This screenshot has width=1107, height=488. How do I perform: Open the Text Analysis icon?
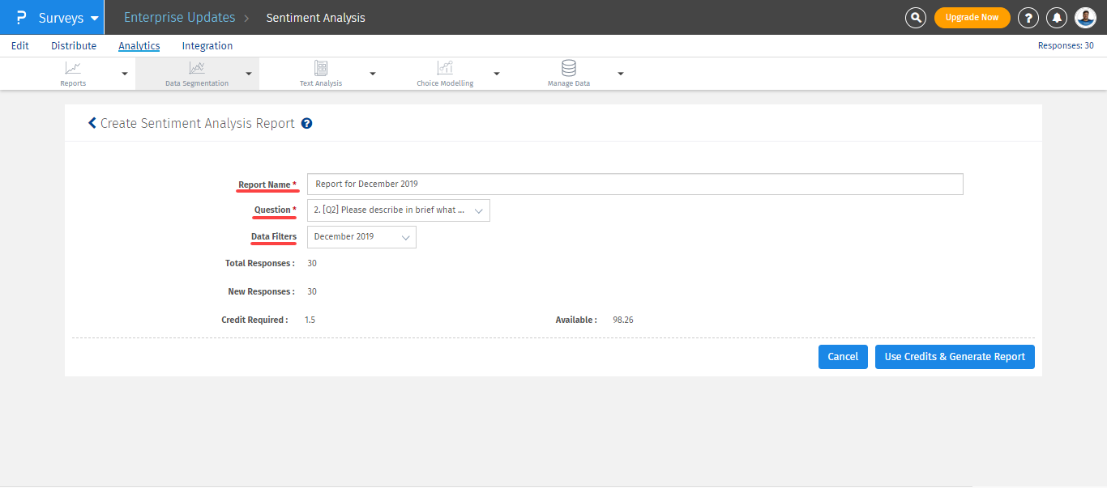pos(321,69)
